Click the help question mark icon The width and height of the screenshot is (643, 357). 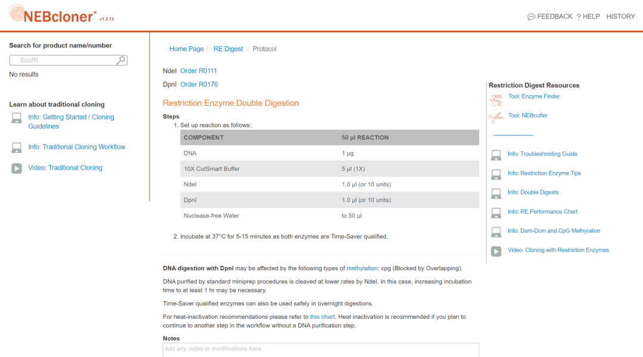point(579,17)
